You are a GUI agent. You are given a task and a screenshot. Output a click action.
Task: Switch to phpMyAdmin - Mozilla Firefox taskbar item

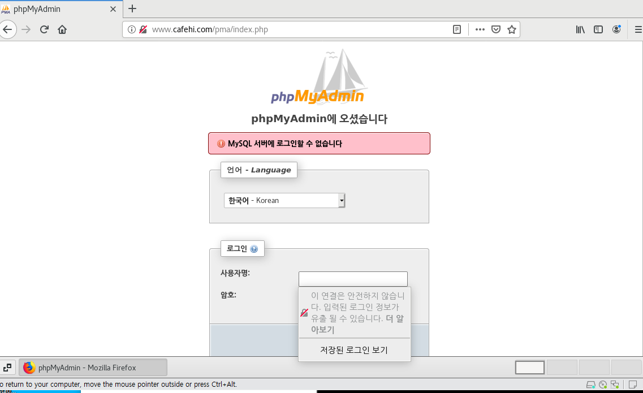tap(93, 368)
